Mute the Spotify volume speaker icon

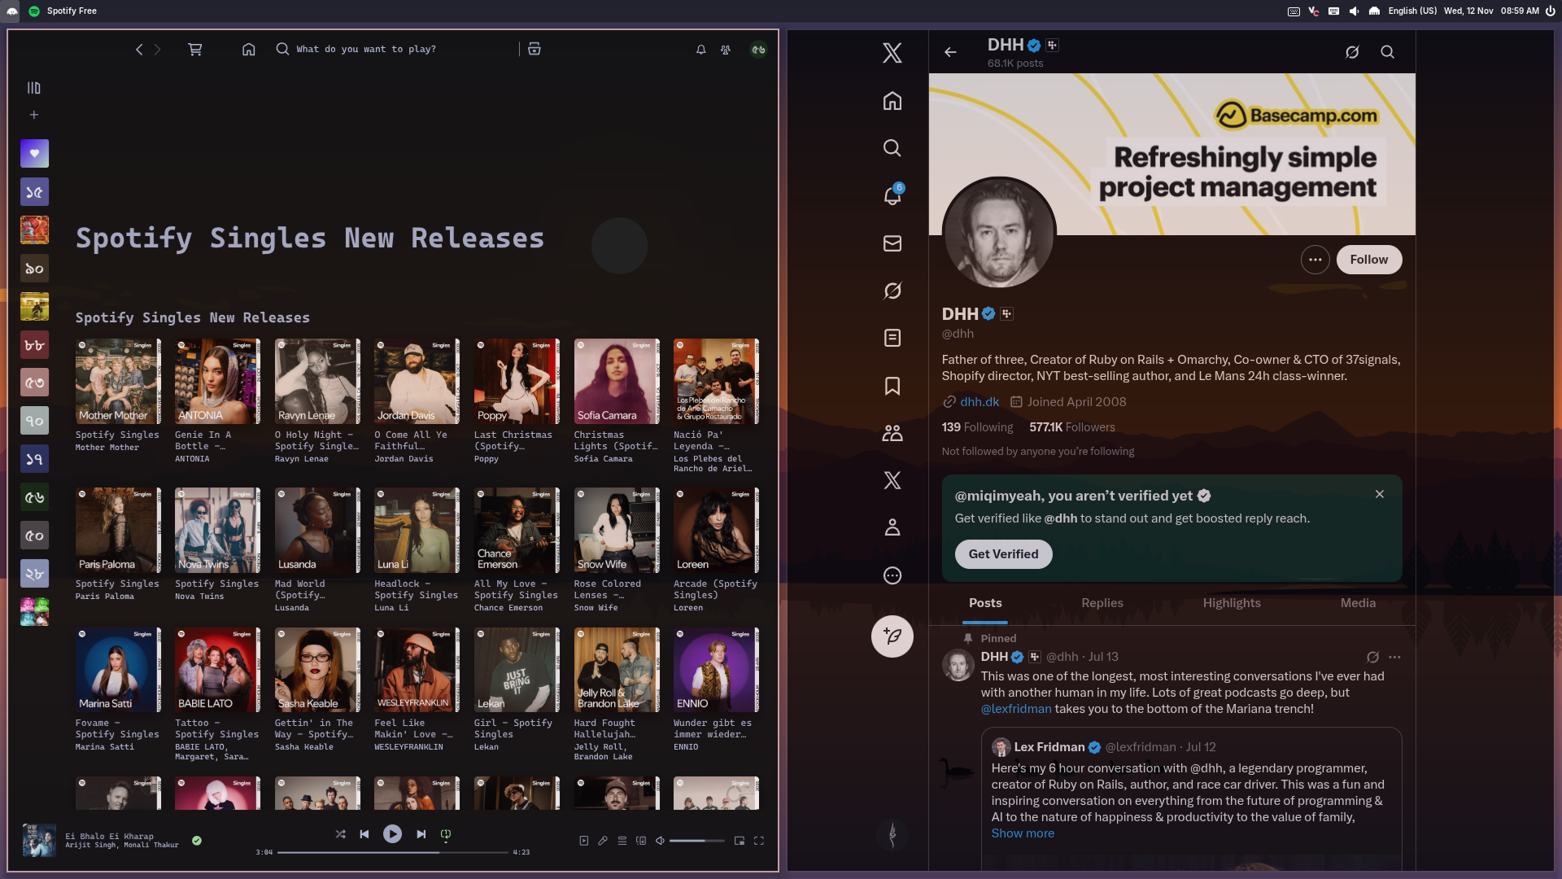click(x=661, y=841)
